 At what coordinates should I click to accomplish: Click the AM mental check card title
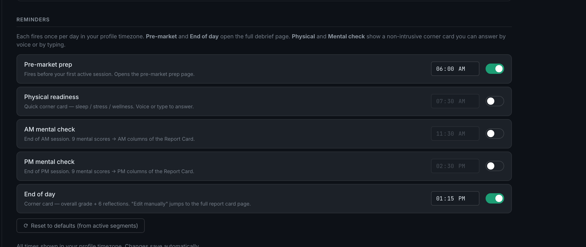49,129
